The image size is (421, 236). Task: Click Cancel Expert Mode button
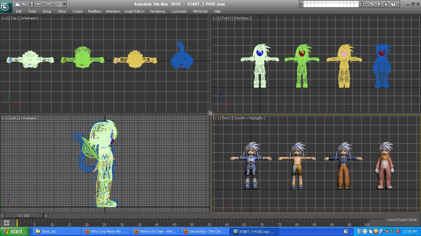click(402, 220)
